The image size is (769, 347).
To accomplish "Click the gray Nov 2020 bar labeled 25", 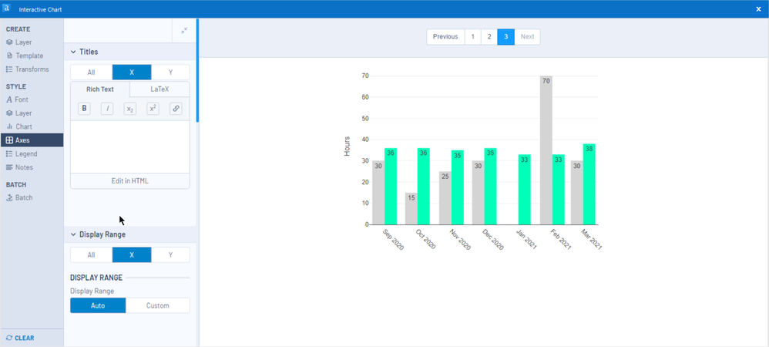I will (x=445, y=198).
